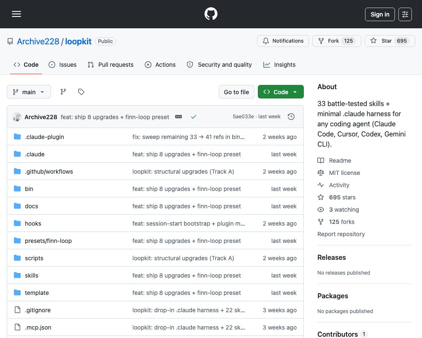Image resolution: width=422 pixels, height=338 pixels.
Task: Open the .mcp.json file
Action: coord(38,327)
